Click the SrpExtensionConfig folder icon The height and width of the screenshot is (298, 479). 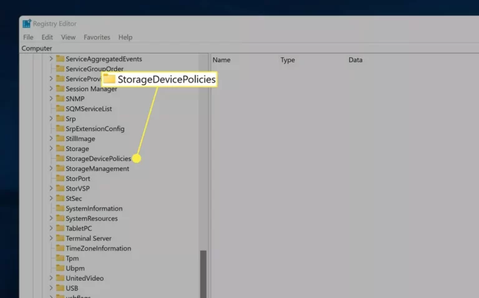click(x=60, y=128)
